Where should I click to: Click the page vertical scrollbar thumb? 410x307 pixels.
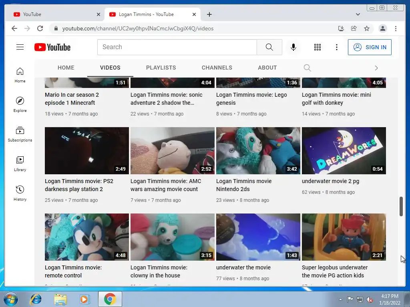point(401,207)
